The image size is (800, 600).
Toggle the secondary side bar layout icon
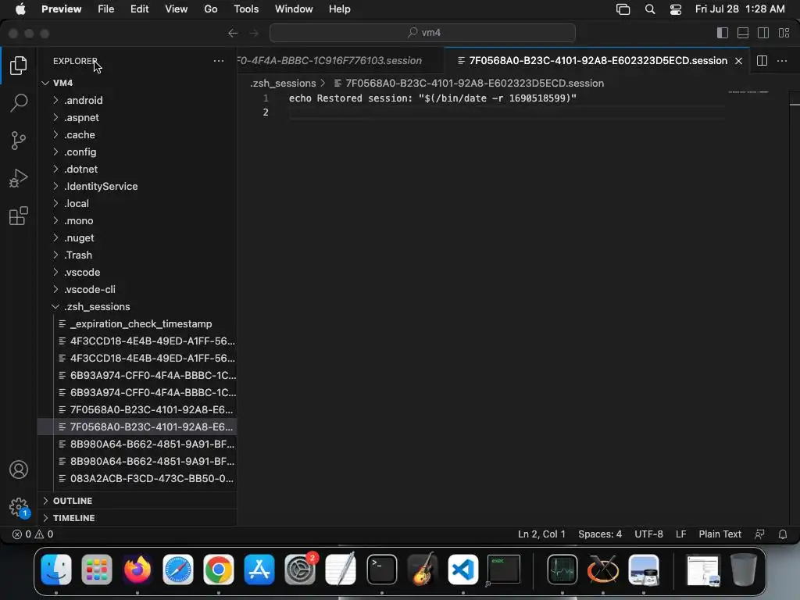[x=763, y=33]
